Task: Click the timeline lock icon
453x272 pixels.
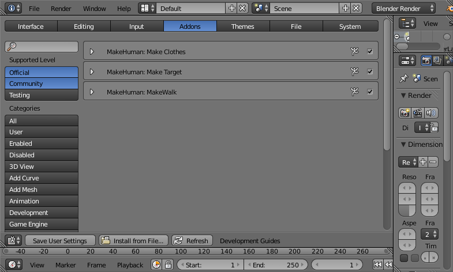Action: coord(168,265)
